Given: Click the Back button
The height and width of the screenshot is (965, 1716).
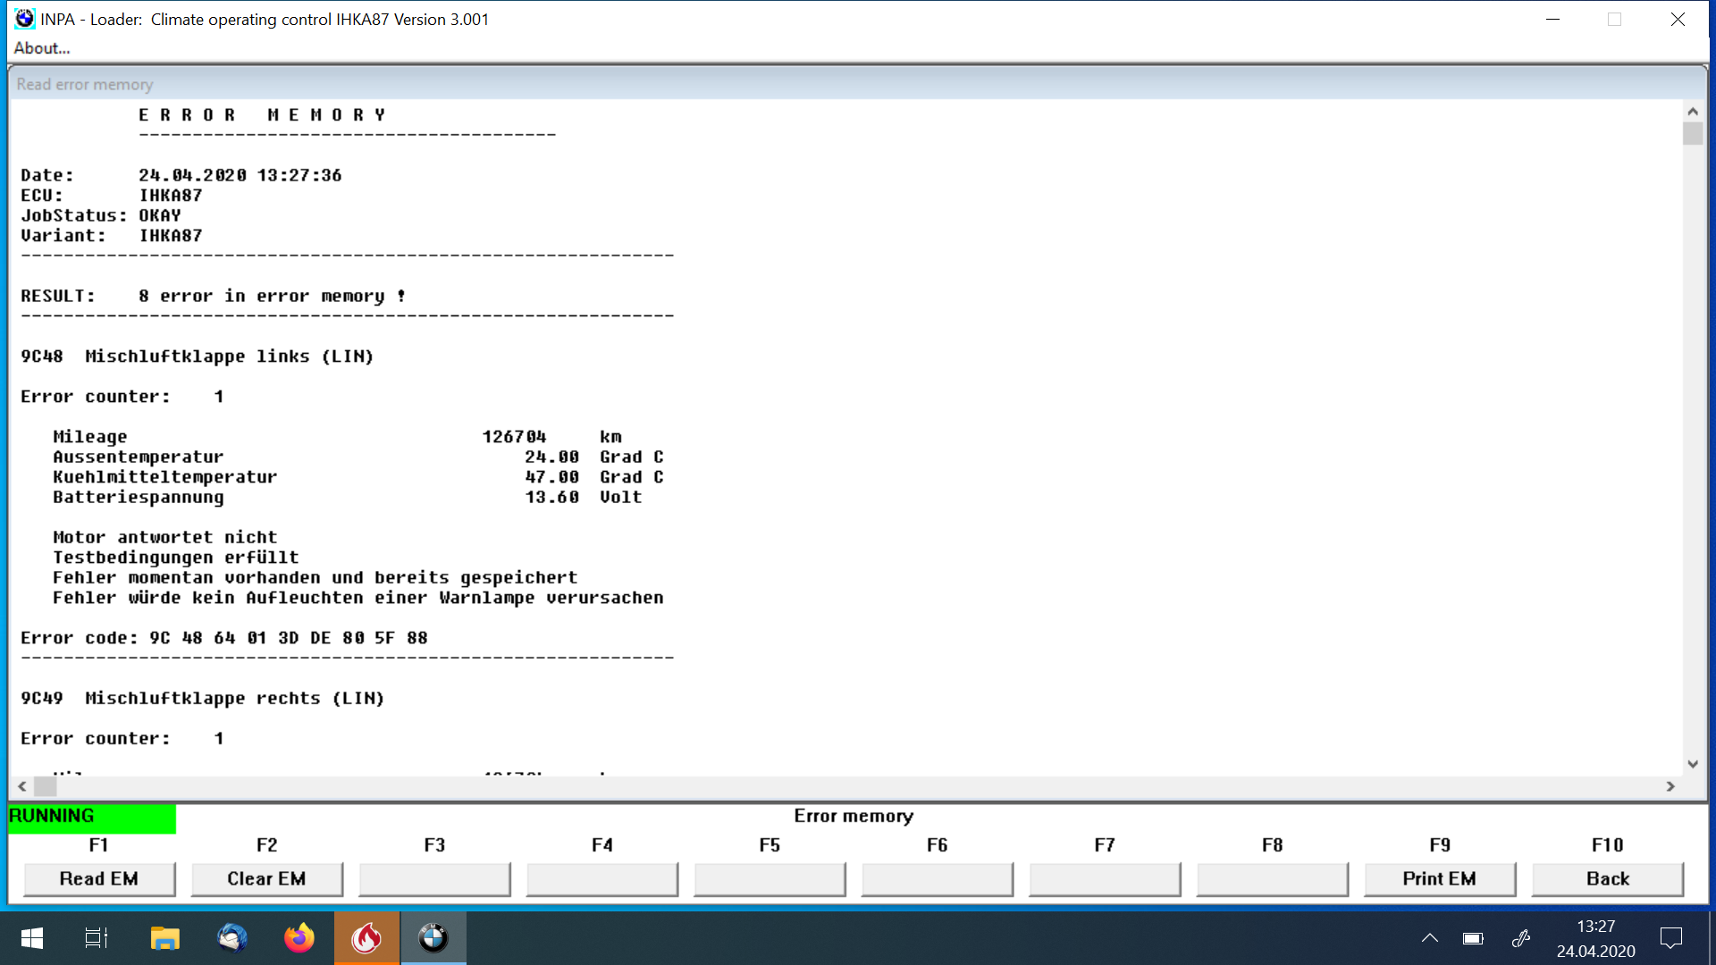Looking at the screenshot, I should (x=1607, y=879).
